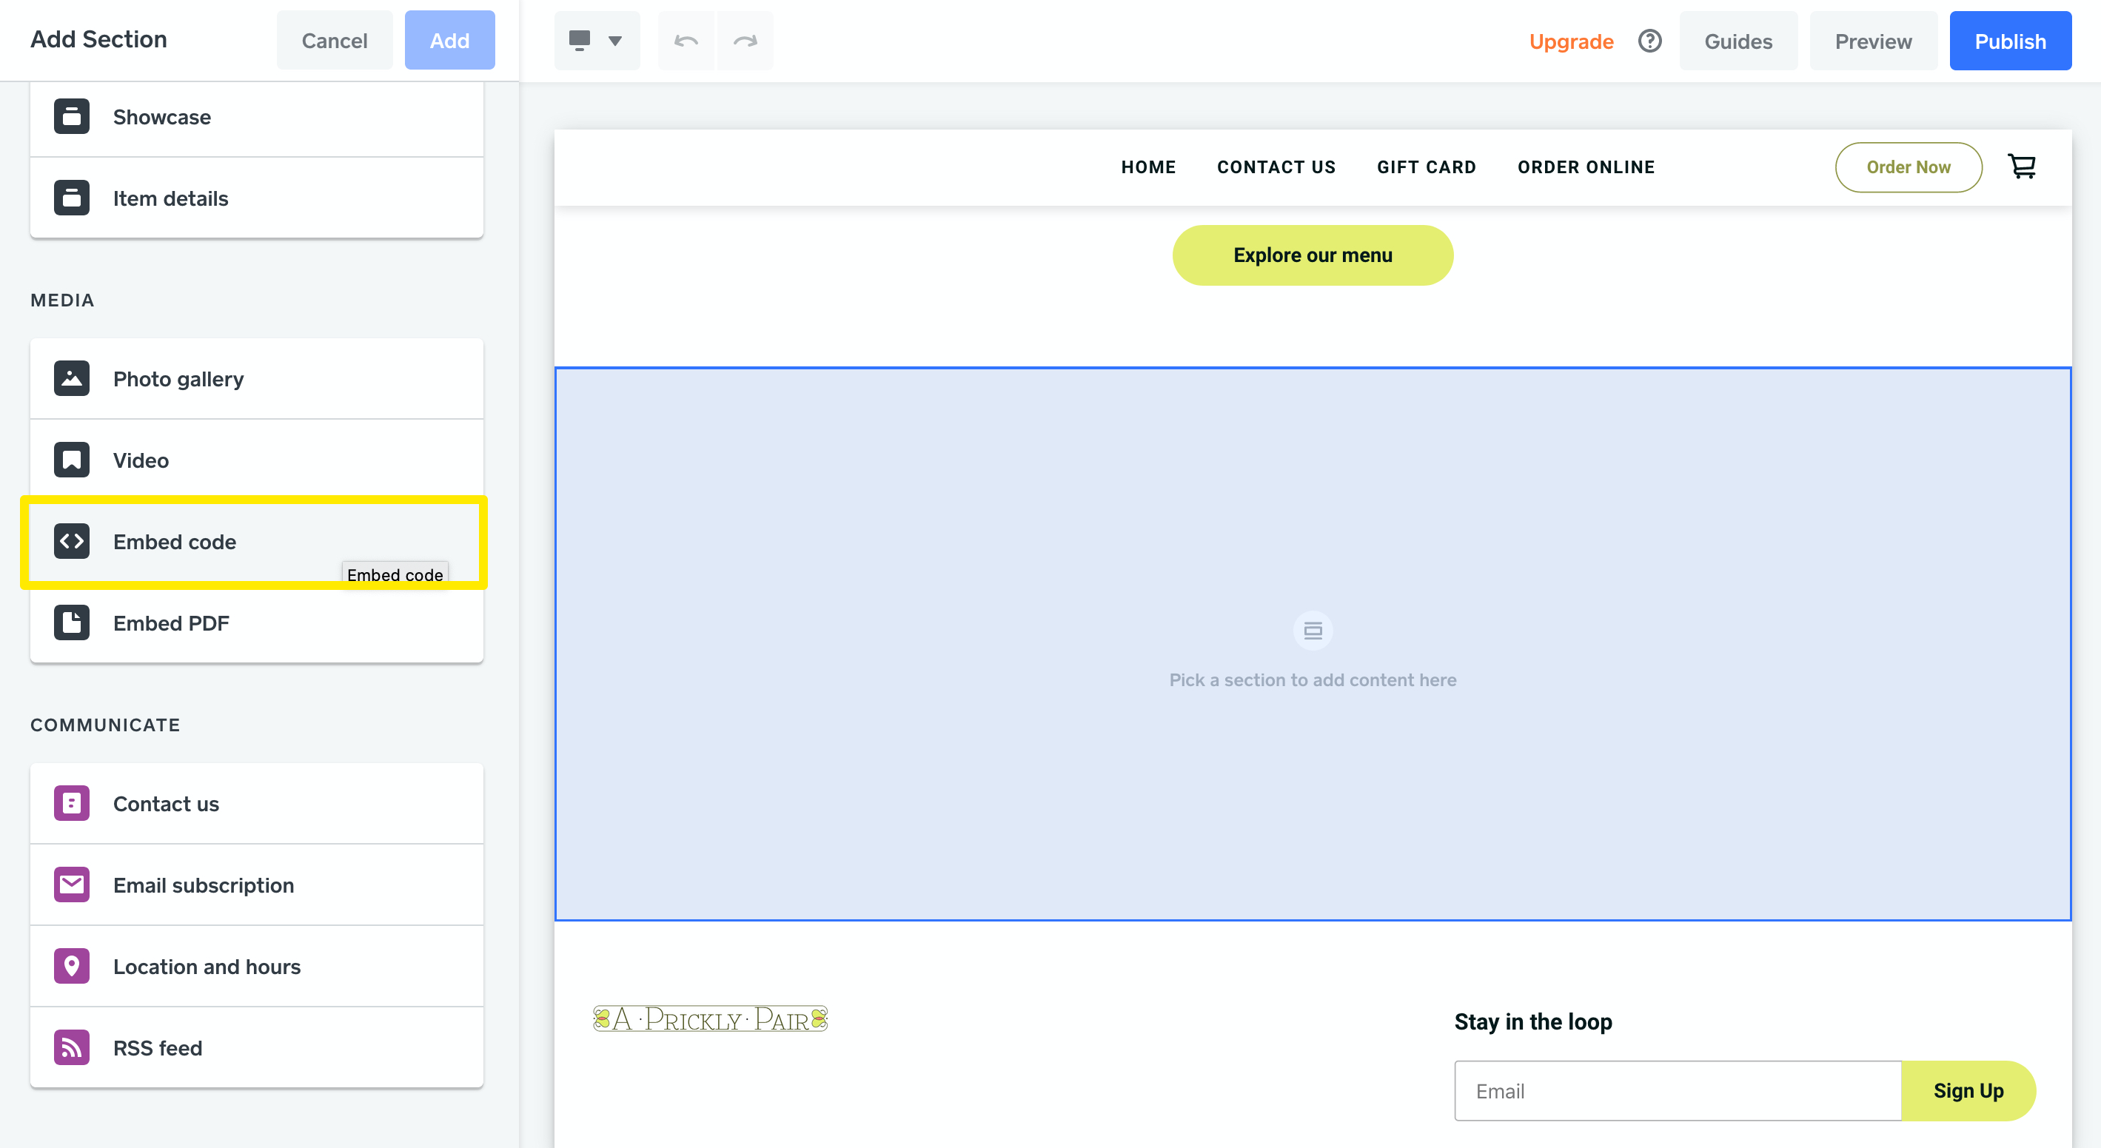Screen dimensions: 2101x1148
Task: Click the Embed PDF document icon
Action: 72,623
